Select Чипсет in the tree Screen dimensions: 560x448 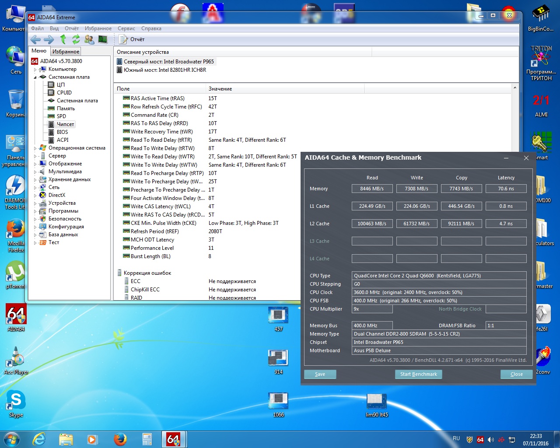[x=66, y=124]
